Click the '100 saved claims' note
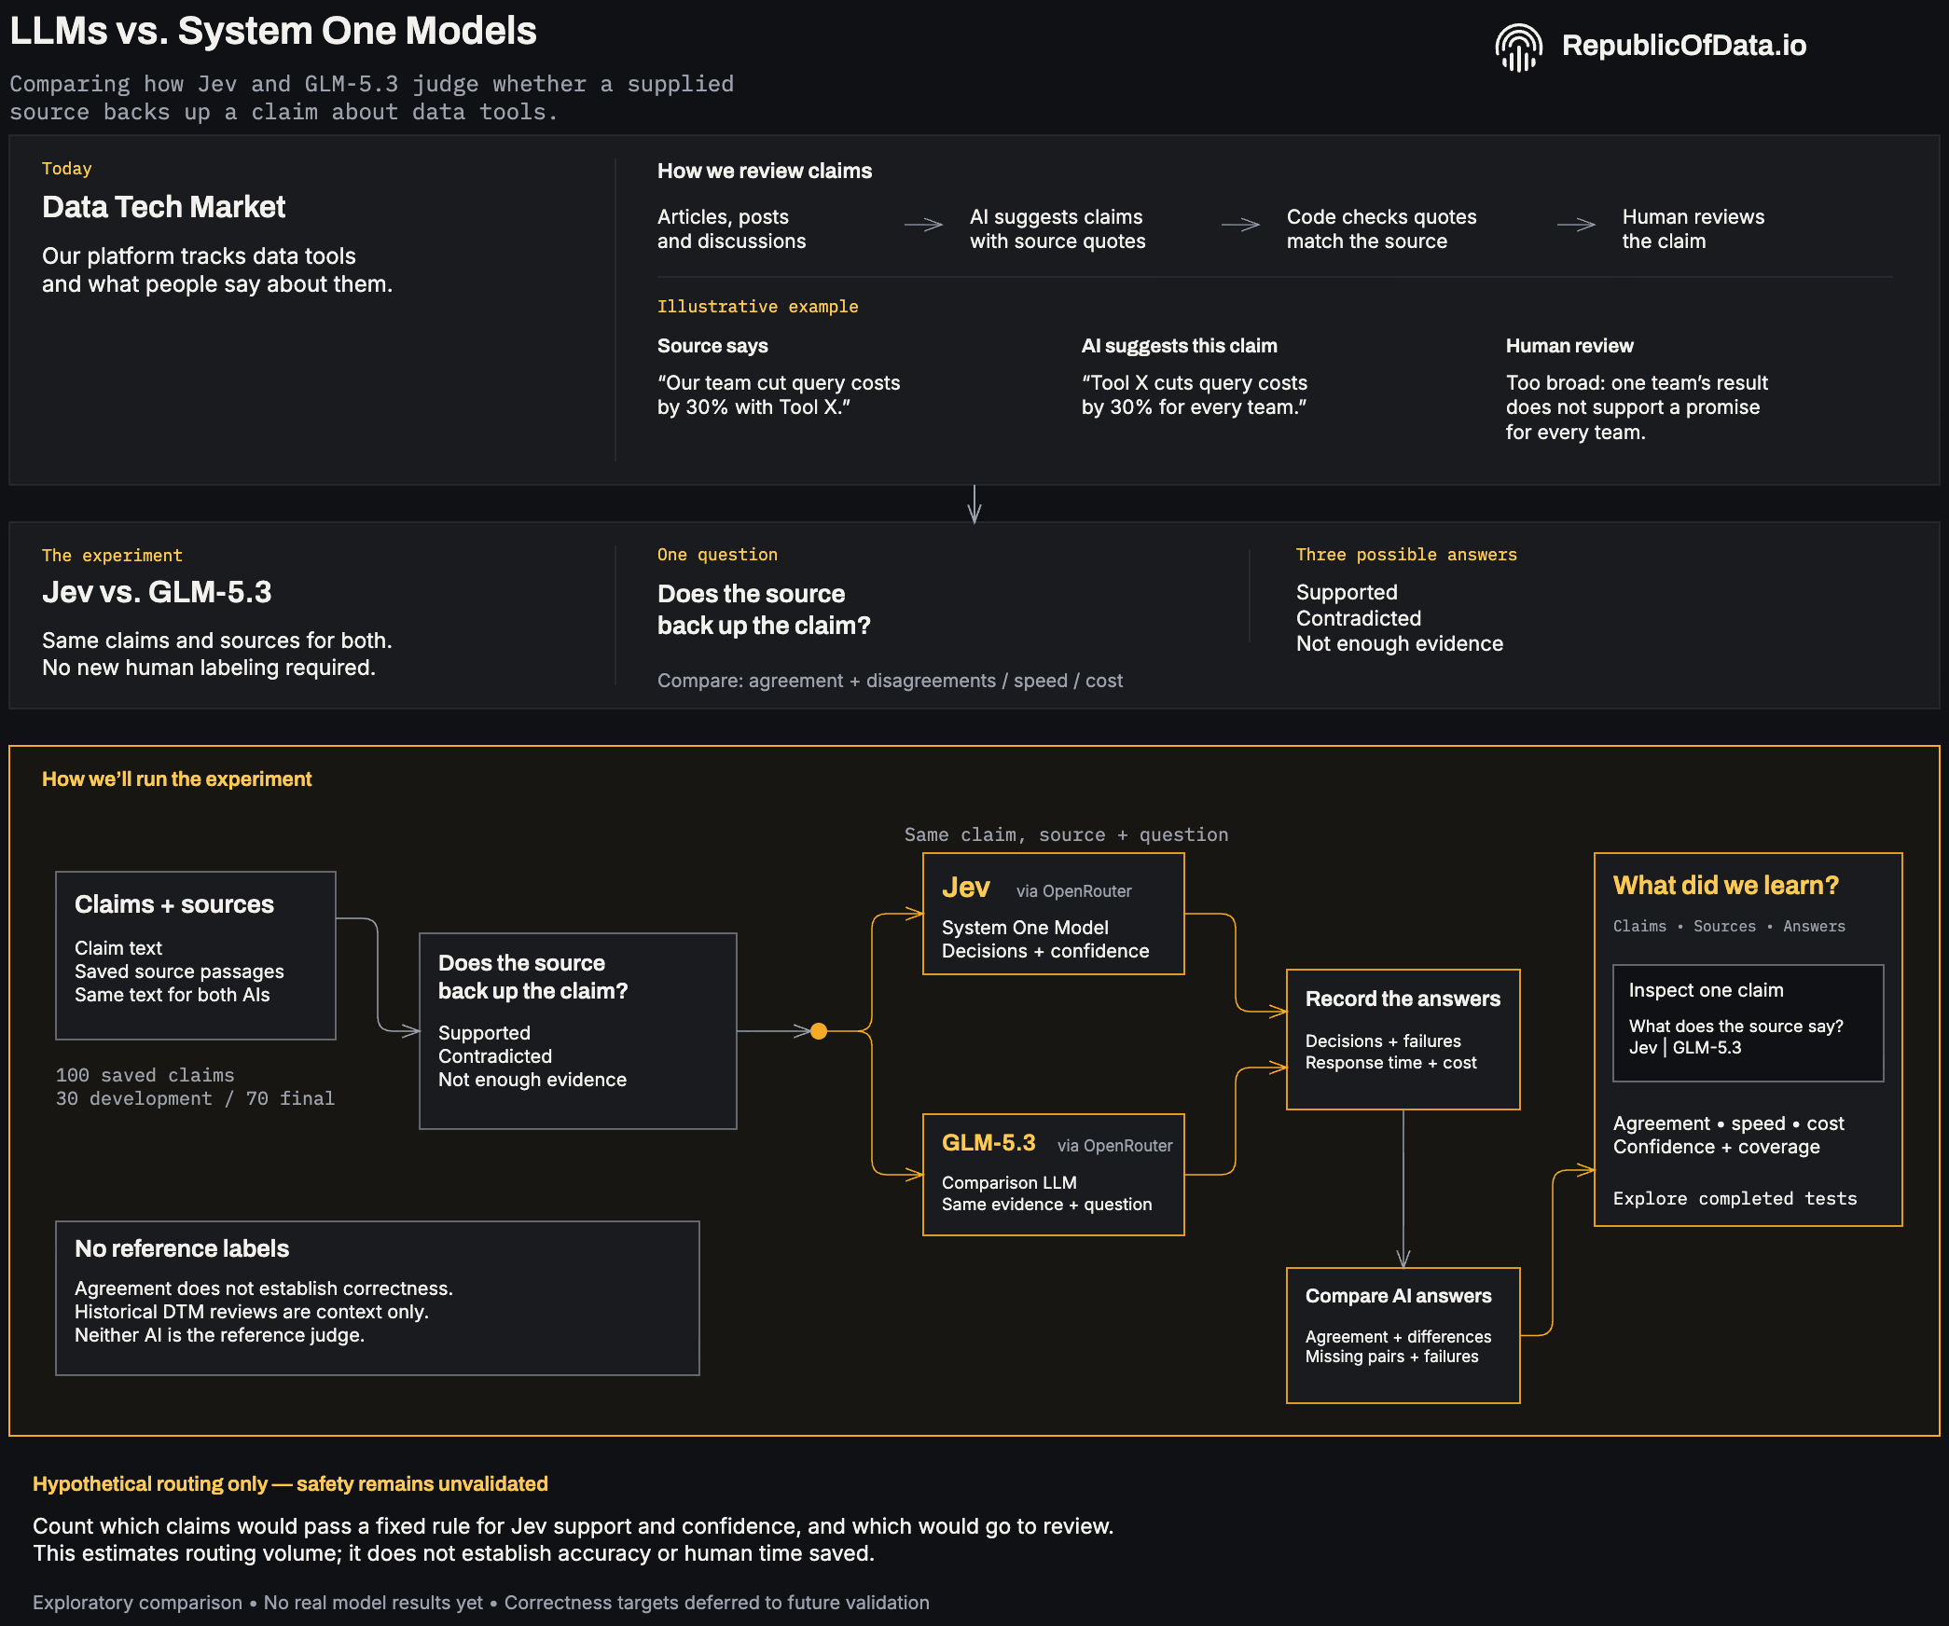 pyautogui.click(x=145, y=1075)
